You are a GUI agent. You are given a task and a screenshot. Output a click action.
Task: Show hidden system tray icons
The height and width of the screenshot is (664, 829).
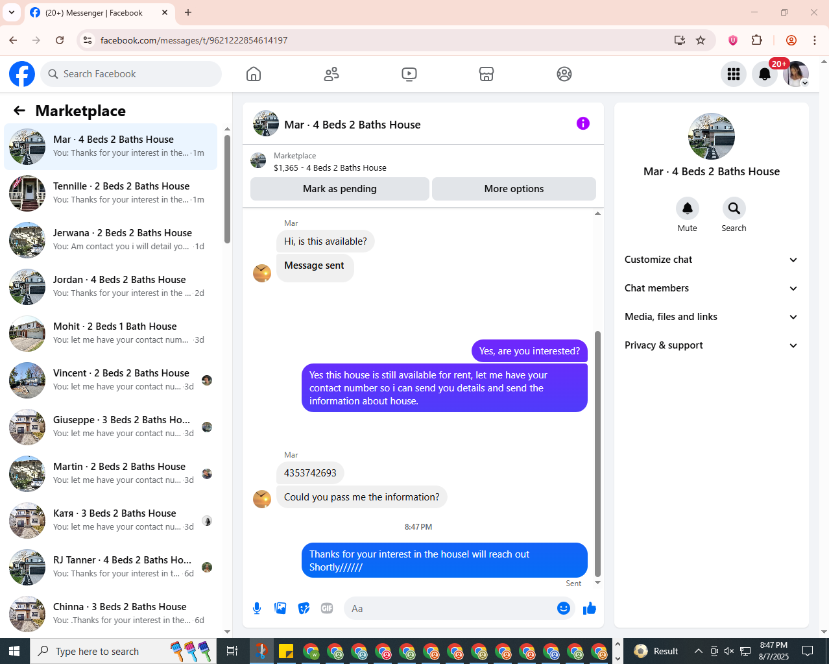click(698, 651)
